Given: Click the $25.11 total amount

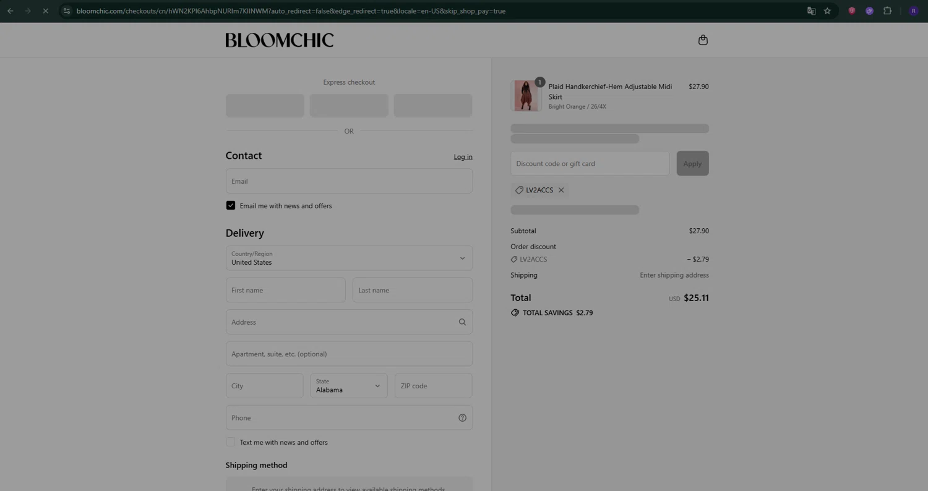Looking at the screenshot, I should [x=697, y=298].
